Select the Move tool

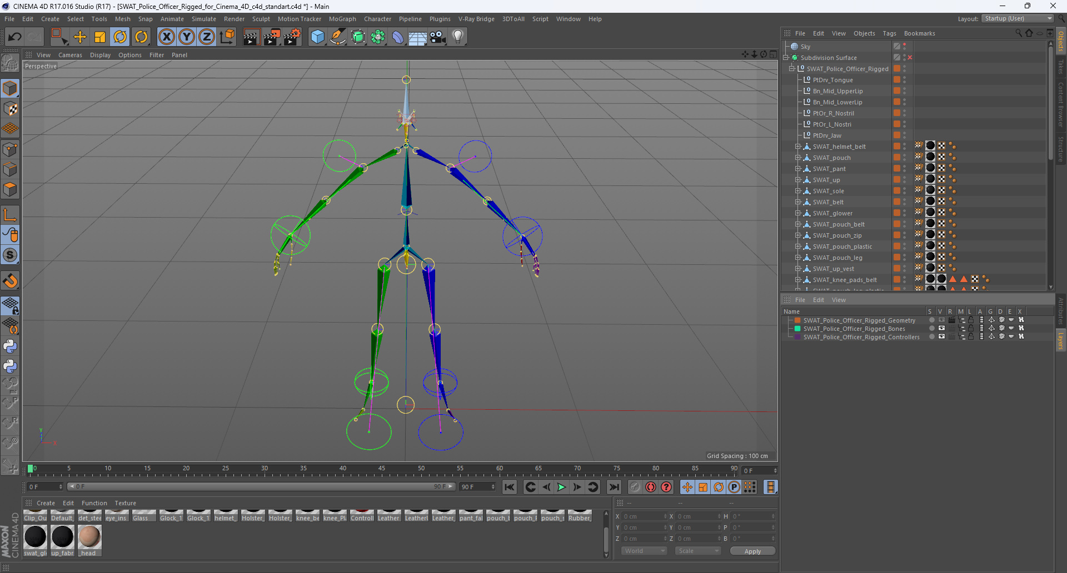(x=80, y=37)
